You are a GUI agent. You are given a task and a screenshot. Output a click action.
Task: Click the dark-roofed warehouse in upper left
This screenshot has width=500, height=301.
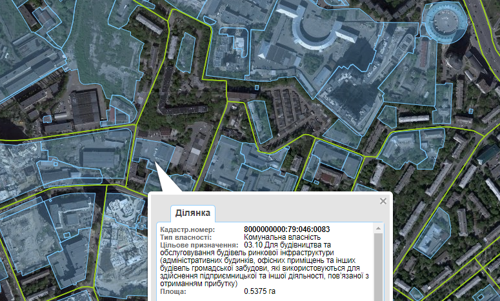click(85, 106)
